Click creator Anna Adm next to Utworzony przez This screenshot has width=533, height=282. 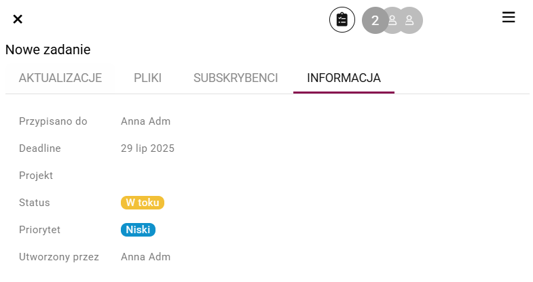pyautogui.click(x=145, y=257)
